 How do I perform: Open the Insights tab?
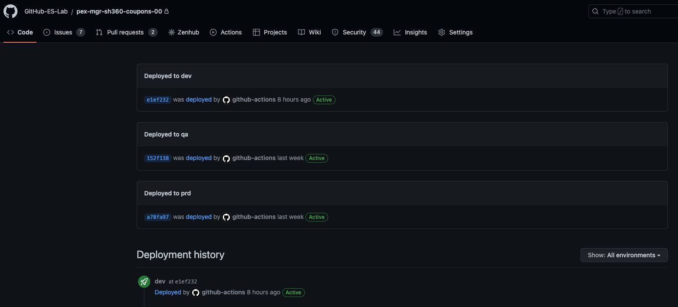click(x=410, y=32)
